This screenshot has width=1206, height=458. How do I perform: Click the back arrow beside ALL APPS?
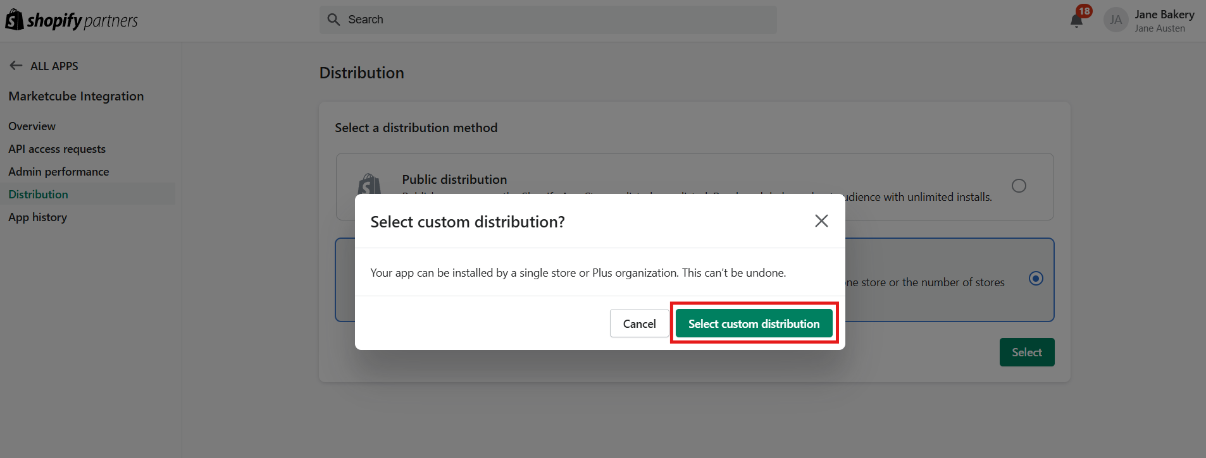coord(16,66)
